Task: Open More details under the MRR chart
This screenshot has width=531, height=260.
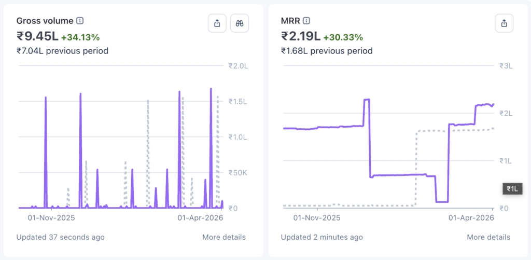Action: (488, 237)
